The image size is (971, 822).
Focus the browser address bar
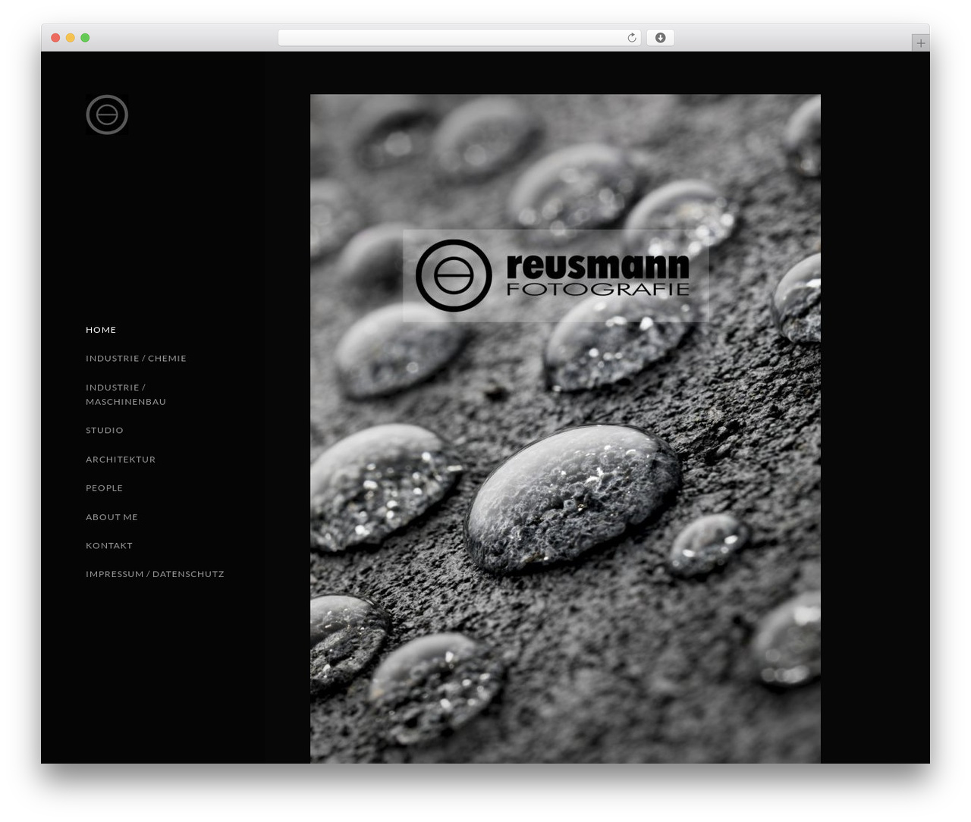459,38
